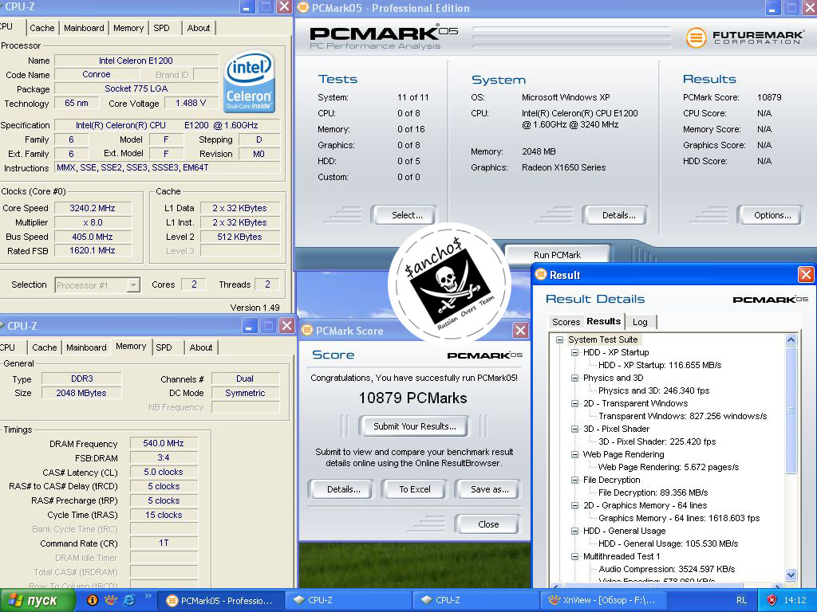Click the XnView paw quick launch icon
The width and height of the screenshot is (817, 612).
pos(110,600)
